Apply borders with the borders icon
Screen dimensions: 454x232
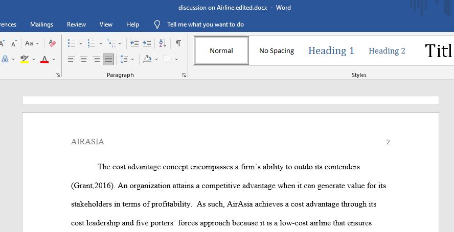tap(167, 59)
